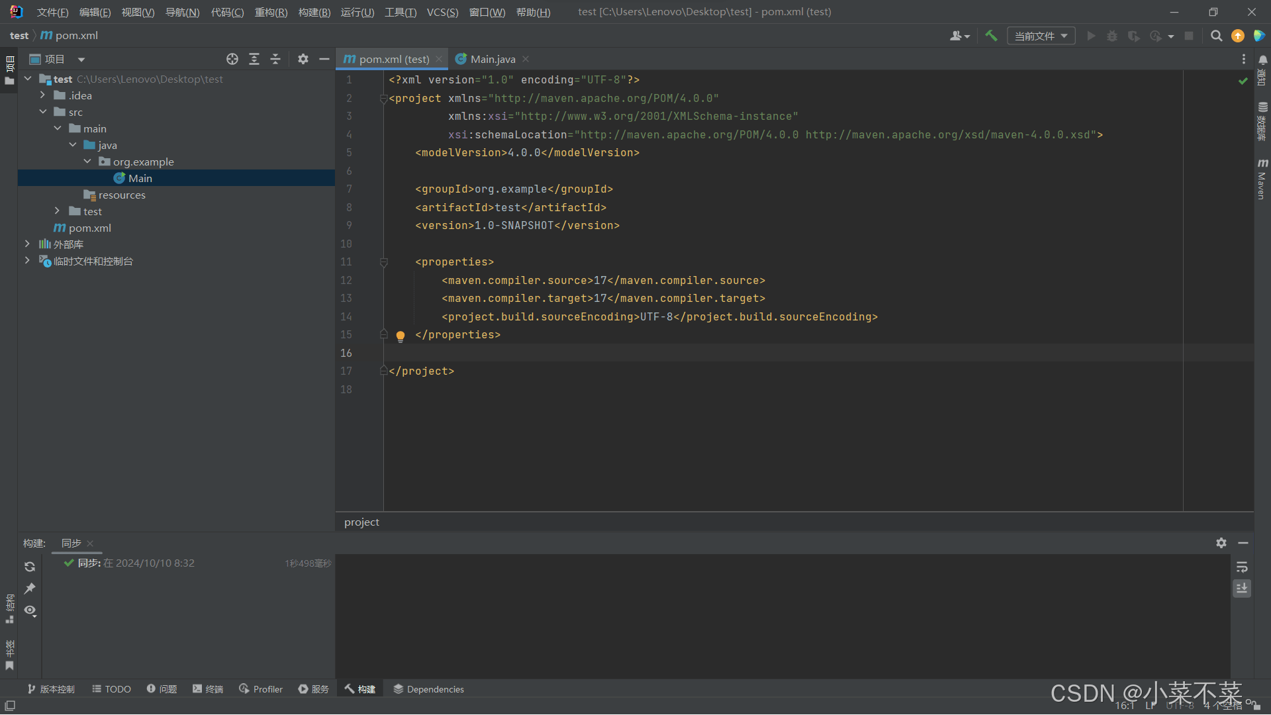
Task: Click the project breadcrumb below editor
Action: pos(361,522)
